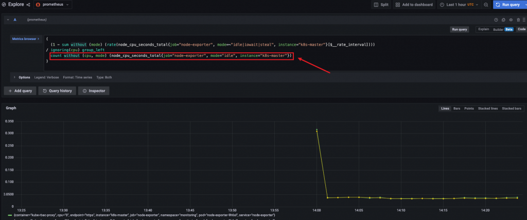Select Points graph style

tap(469, 109)
